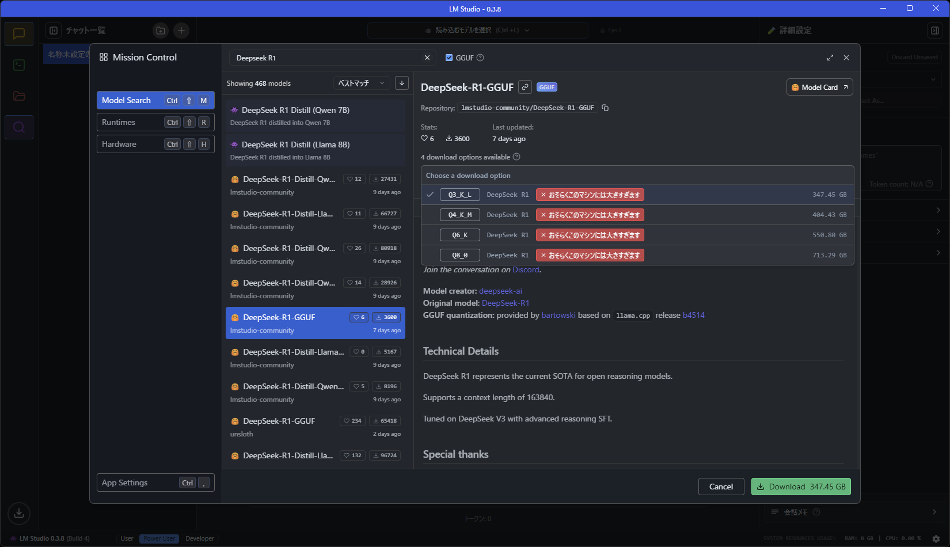Switch on Power User mode

[159, 538]
